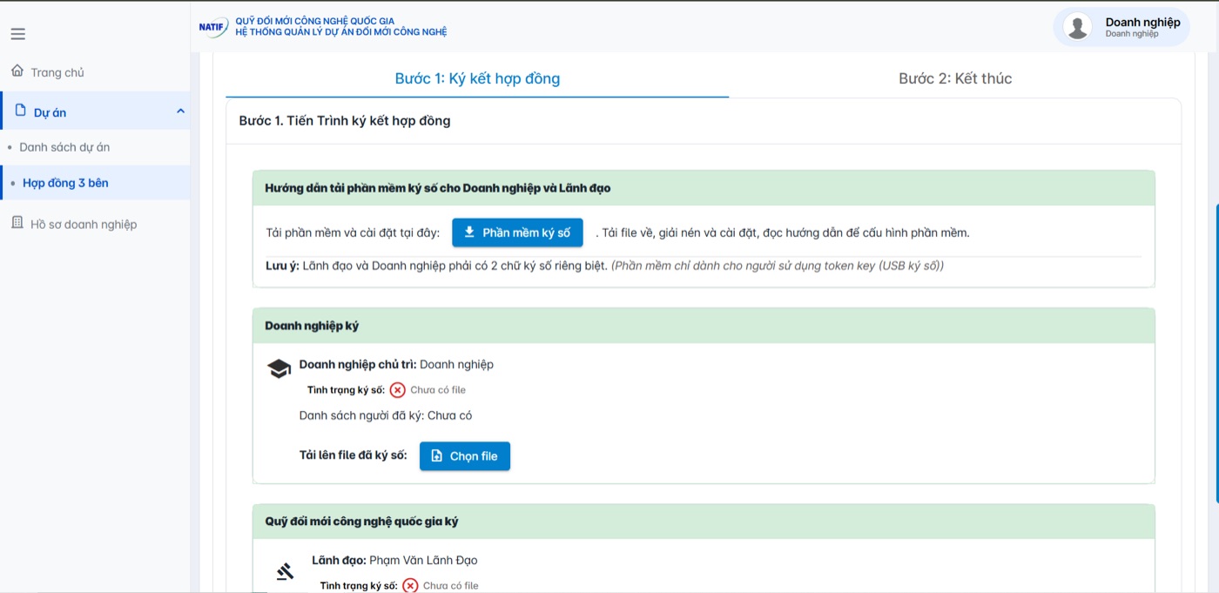Screen dimensions: 1219x593
Task: Switch to Bước 2: Kết thúc tab
Action: pyautogui.click(x=955, y=78)
